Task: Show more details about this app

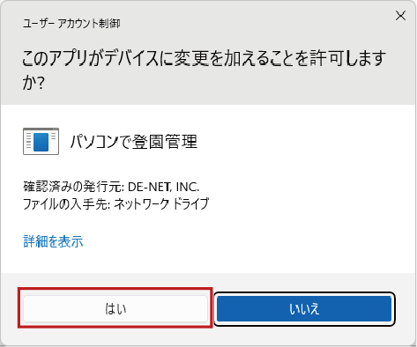Action: click(x=53, y=241)
